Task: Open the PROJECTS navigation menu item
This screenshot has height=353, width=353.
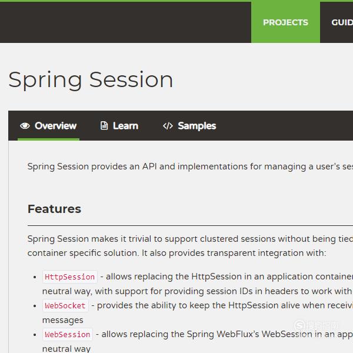Action: (285, 22)
